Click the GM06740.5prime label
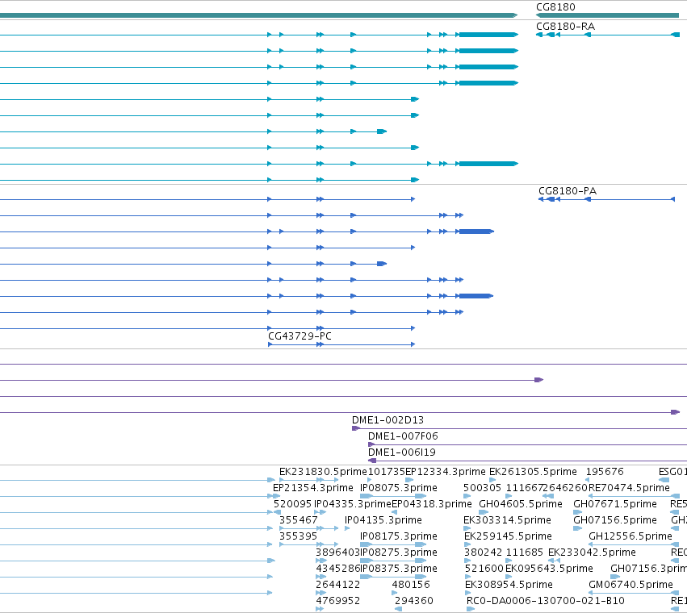 (x=630, y=586)
